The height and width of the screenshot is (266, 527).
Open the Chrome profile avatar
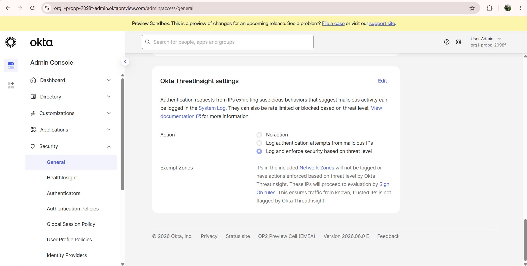pos(508,8)
